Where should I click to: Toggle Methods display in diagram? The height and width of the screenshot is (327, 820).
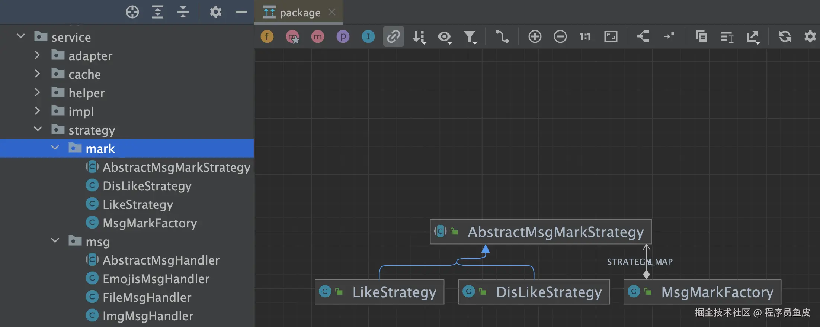[318, 36]
